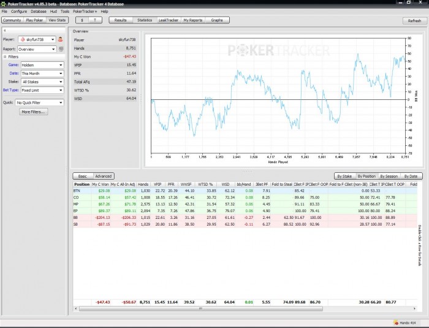The image size is (429, 328).
Task: Toggle the $ cash game mode
Action: 82,20
